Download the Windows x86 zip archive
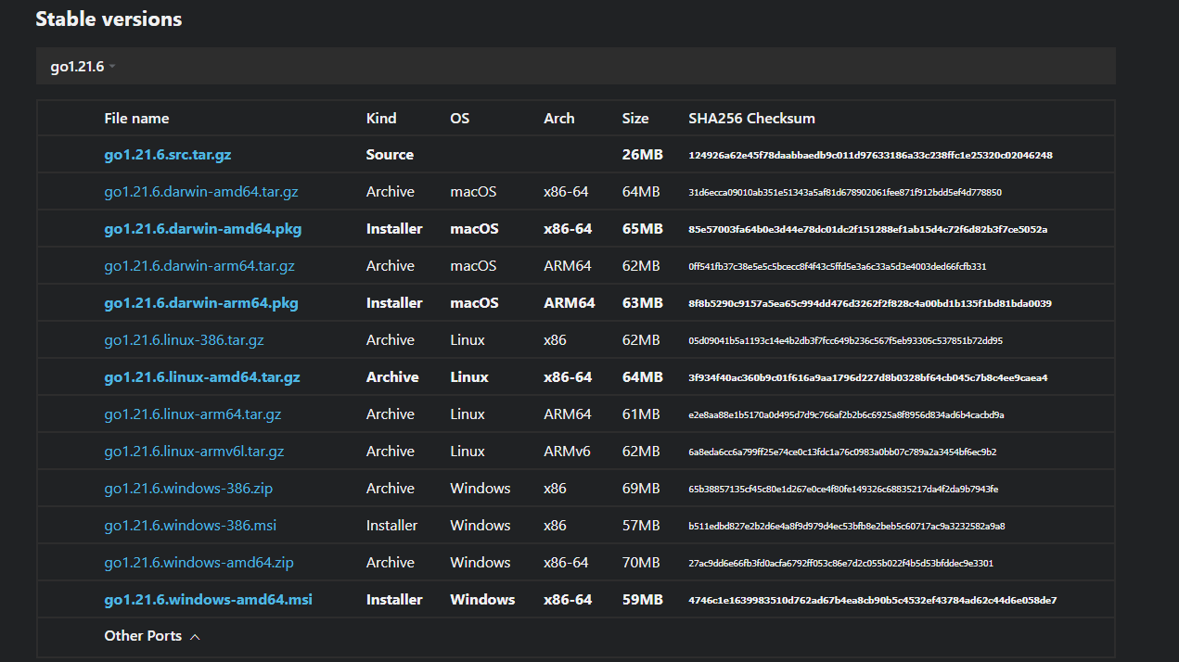Viewport: 1179px width, 662px height. pos(188,488)
